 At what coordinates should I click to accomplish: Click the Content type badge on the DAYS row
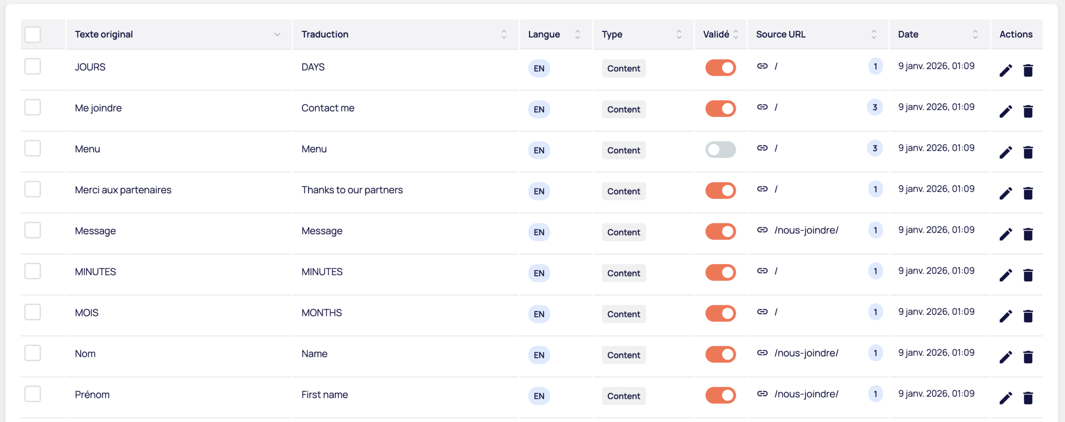point(623,68)
